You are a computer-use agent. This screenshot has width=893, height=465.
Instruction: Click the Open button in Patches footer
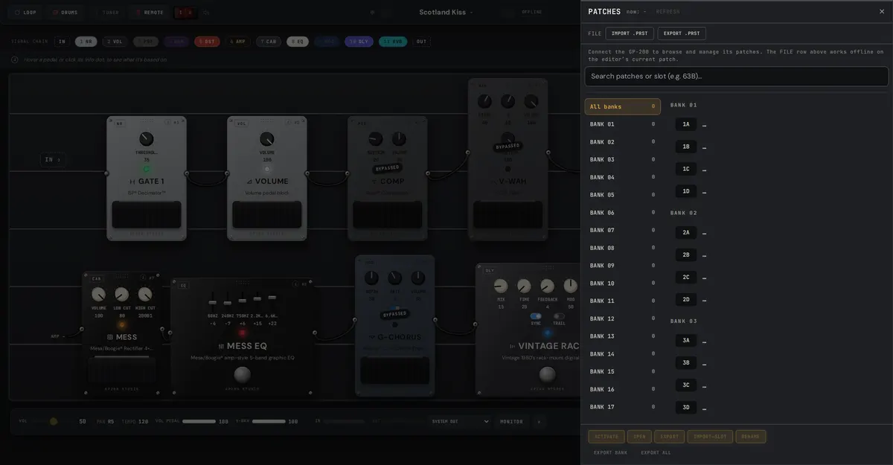[x=639, y=437]
